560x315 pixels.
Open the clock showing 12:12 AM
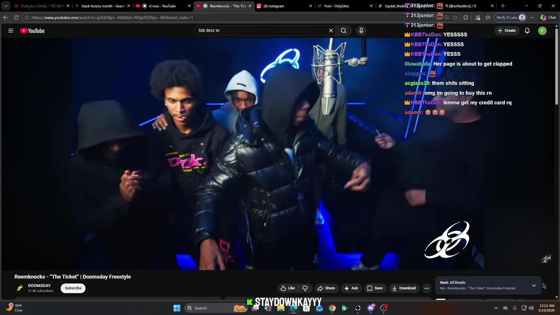[547, 308]
